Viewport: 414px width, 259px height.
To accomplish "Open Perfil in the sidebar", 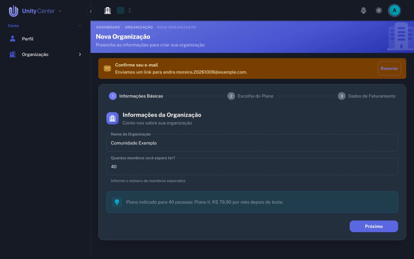I will coord(45,39).
